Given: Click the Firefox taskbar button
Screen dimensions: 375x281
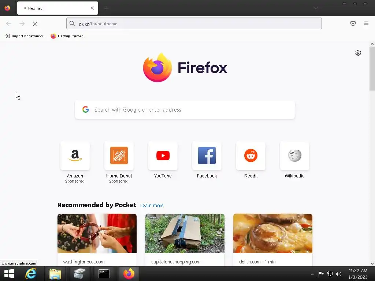Looking at the screenshot, I should [x=129, y=274].
